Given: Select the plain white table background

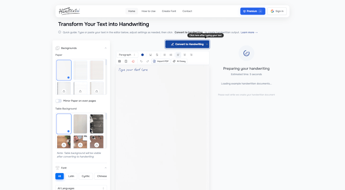Looking at the screenshot, I should click(64, 124).
